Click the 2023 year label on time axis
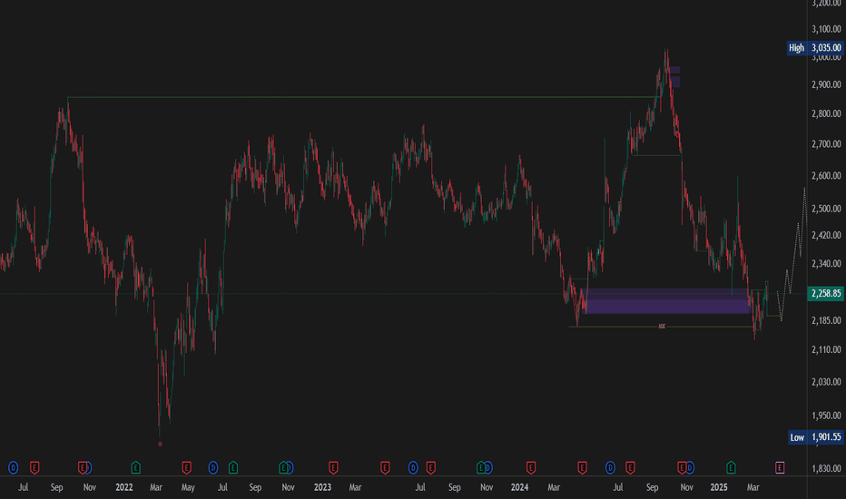The image size is (846, 499). pyautogui.click(x=322, y=487)
